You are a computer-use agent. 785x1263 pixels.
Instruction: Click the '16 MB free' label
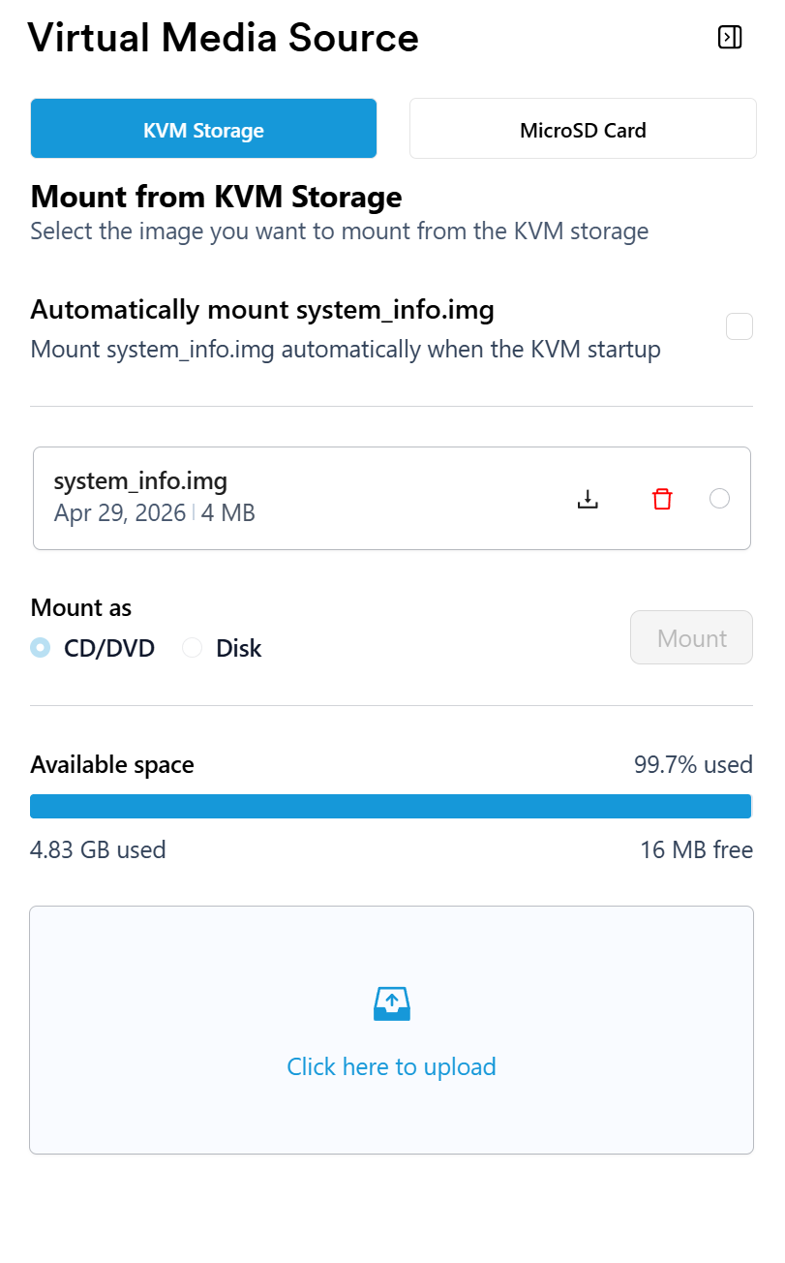[x=696, y=849]
